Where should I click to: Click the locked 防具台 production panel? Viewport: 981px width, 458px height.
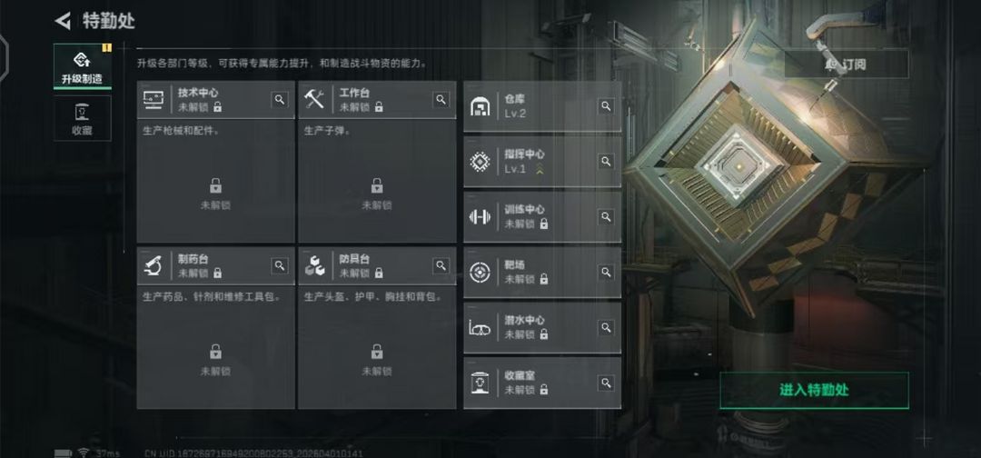(x=377, y=347)
